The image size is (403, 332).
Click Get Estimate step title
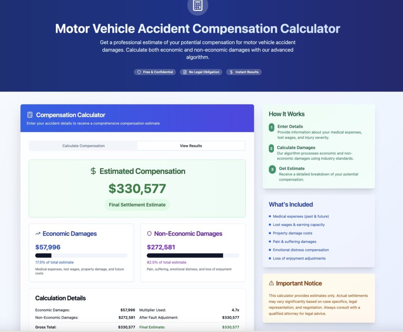point(292,168)
